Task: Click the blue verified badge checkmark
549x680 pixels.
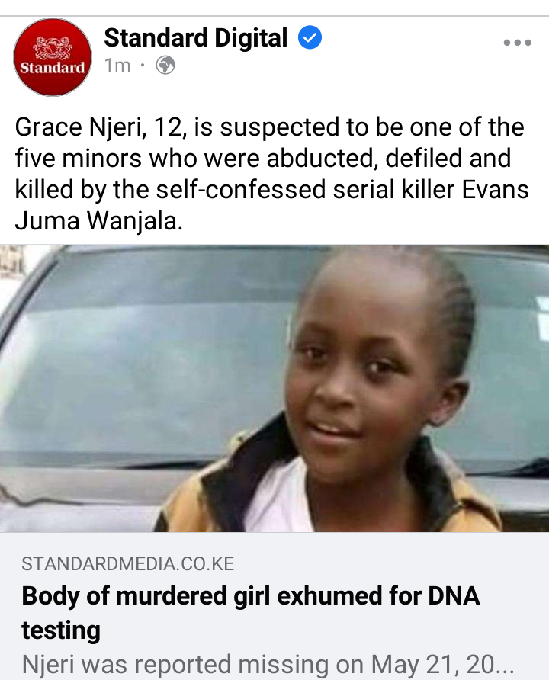Action: (310, 37)
